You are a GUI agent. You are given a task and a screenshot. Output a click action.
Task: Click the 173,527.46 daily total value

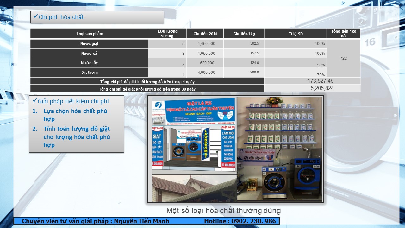coord(321,81)
